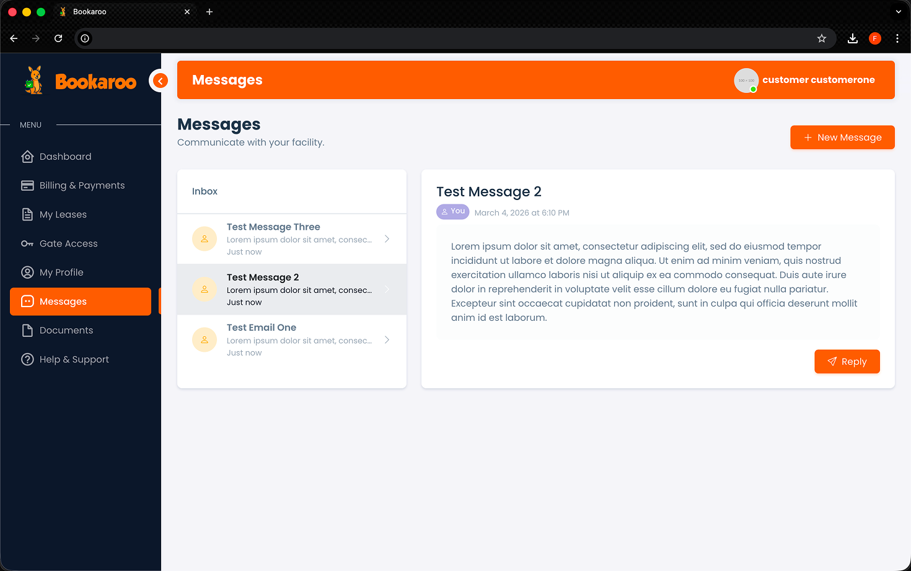Click the Help & Support question icon
Screen dimensions: 911x571
tap(27, 360)
